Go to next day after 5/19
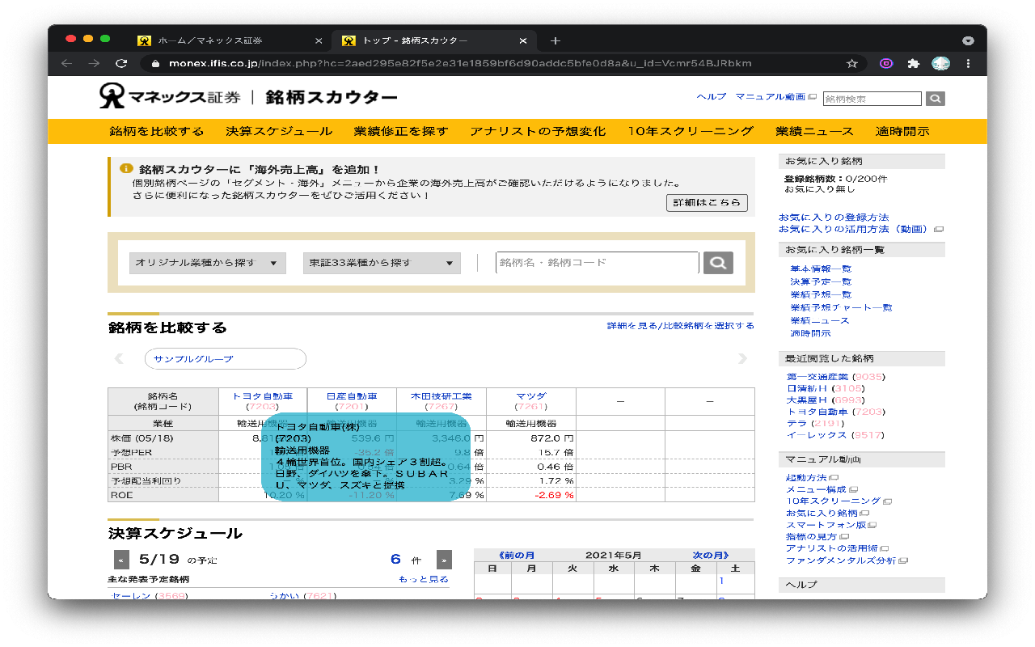 tap(444, 560)
